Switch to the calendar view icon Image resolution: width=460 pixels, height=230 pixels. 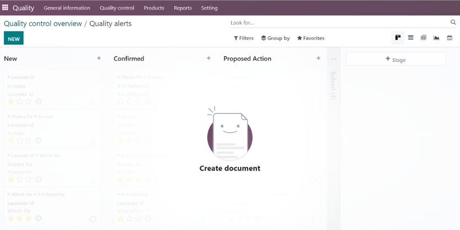(450, 38)
